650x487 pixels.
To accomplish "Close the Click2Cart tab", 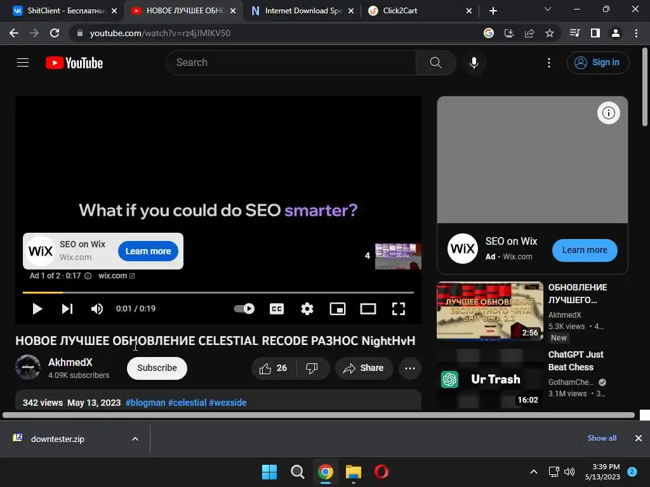I will coord(469,11).
